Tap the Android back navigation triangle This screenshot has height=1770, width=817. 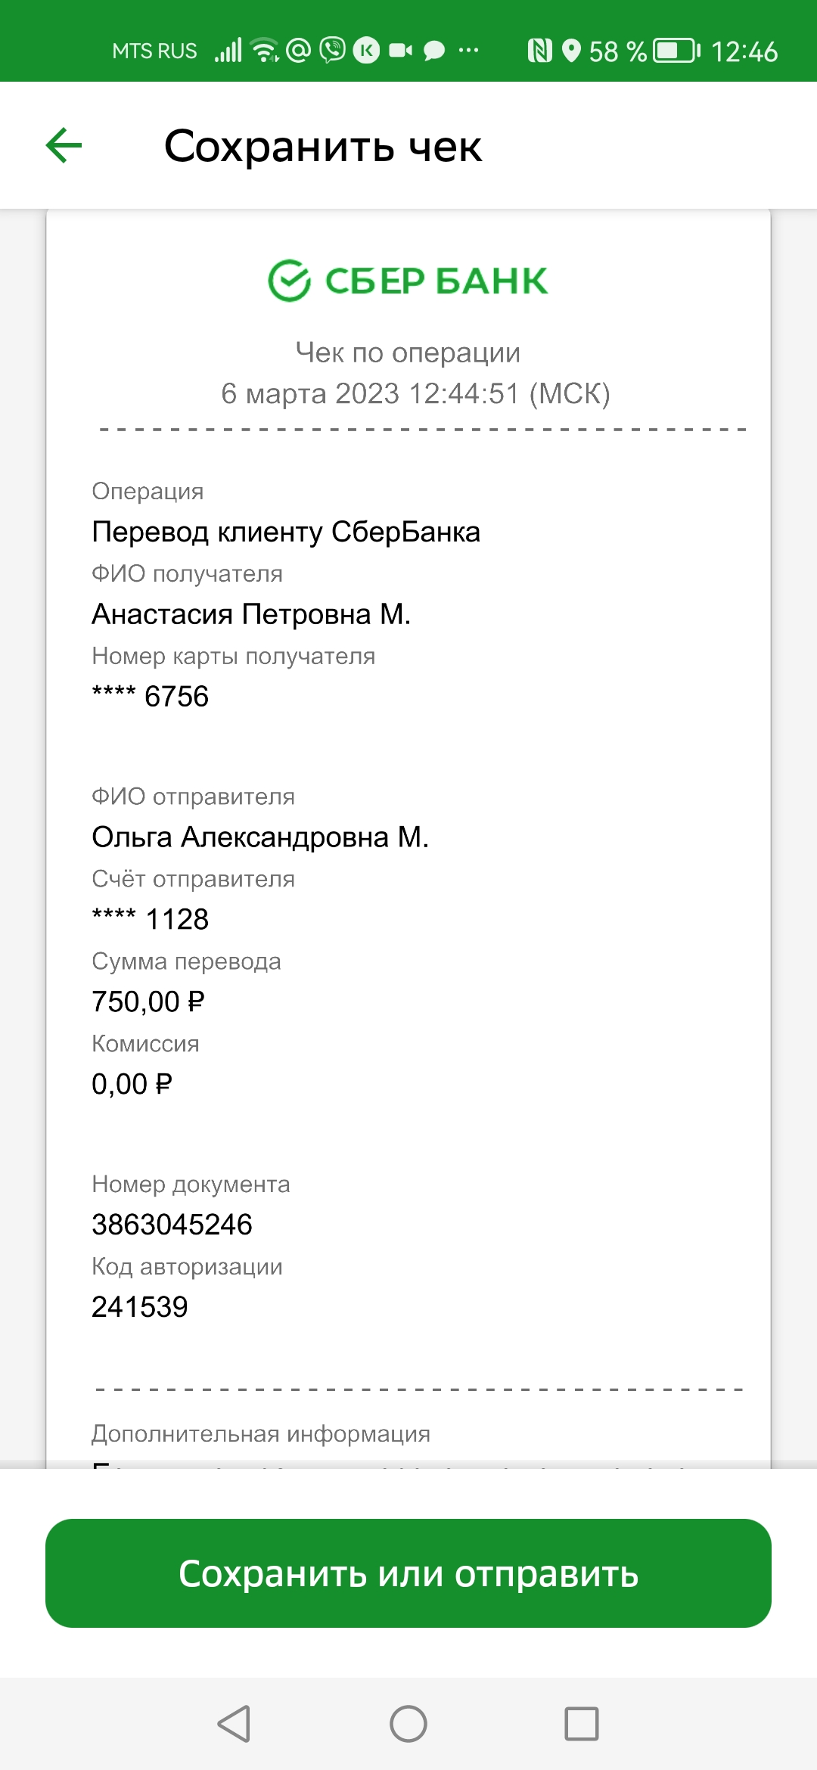(234, 1724)
